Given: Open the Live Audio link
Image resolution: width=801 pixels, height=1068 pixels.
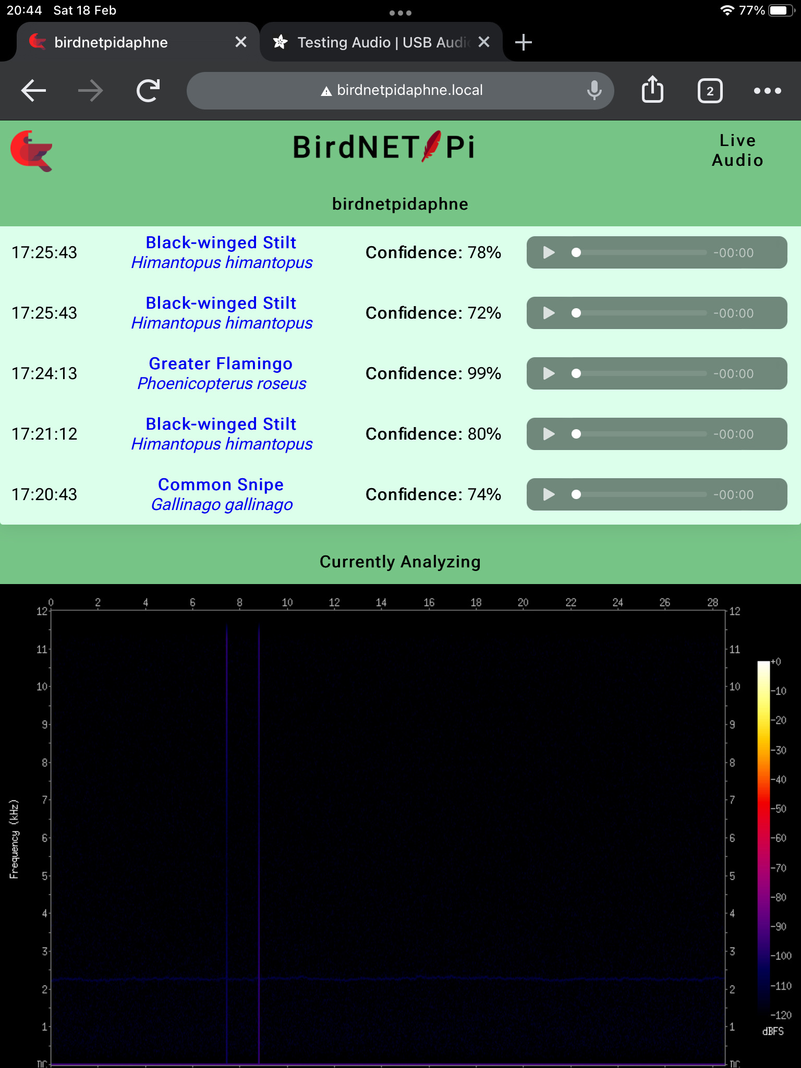Looking at the screenshot, I should coord(737,150).
